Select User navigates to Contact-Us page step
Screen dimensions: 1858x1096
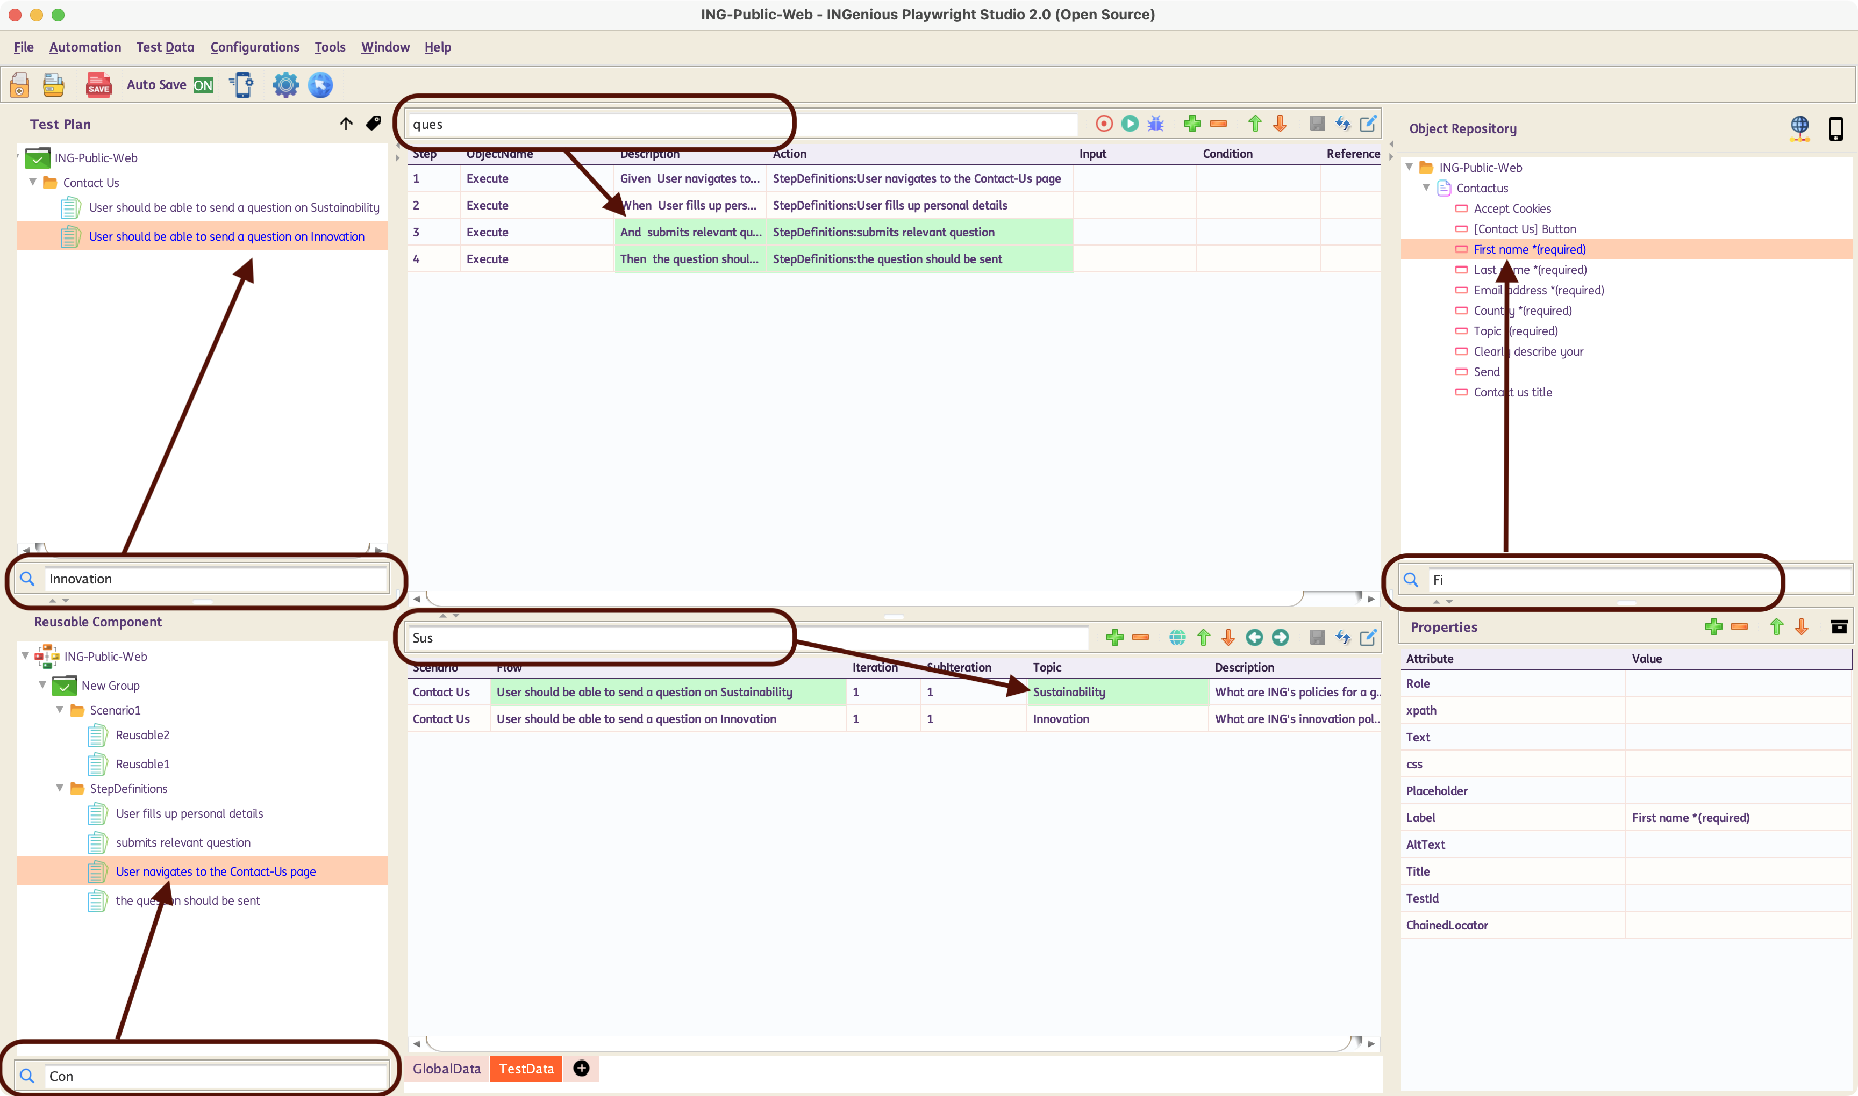(x=216, y=870)
